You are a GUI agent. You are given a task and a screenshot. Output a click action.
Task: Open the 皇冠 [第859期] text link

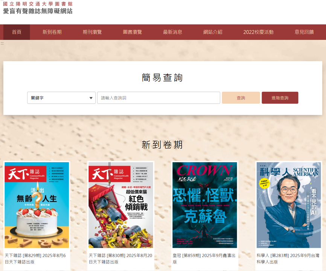coord(204,259)
